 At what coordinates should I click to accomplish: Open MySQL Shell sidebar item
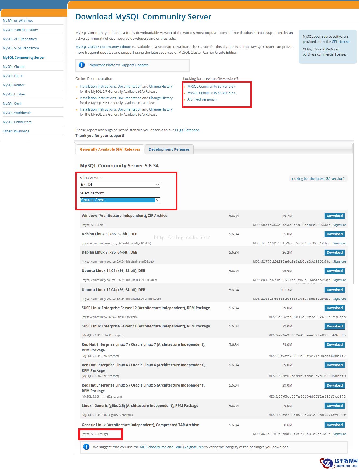point(12,104)
